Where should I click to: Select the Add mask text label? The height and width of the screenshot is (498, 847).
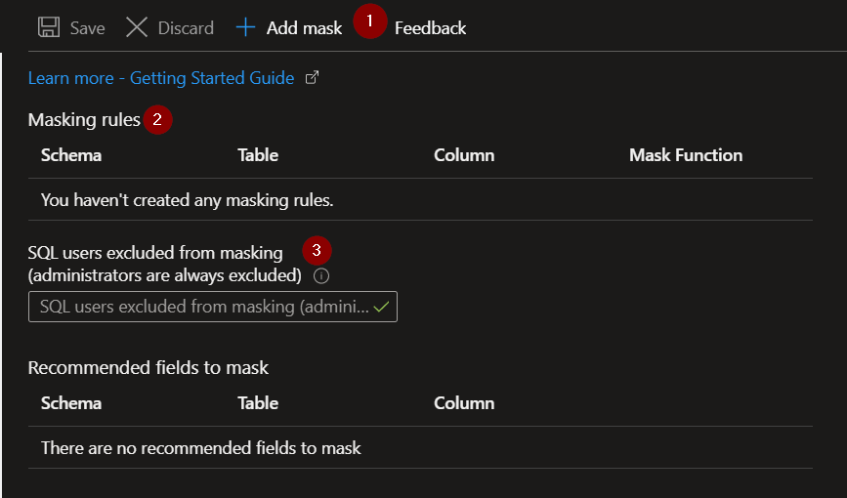(x=304, y=28)
